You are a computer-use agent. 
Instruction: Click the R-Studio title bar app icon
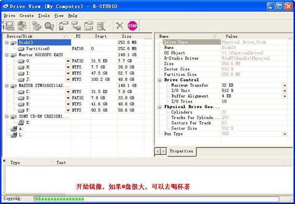(5, 6)
